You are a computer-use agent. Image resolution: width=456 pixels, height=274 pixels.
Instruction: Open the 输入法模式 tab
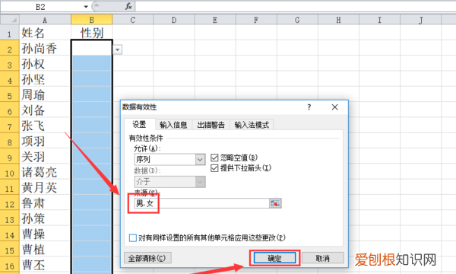(x=252, y=125)
